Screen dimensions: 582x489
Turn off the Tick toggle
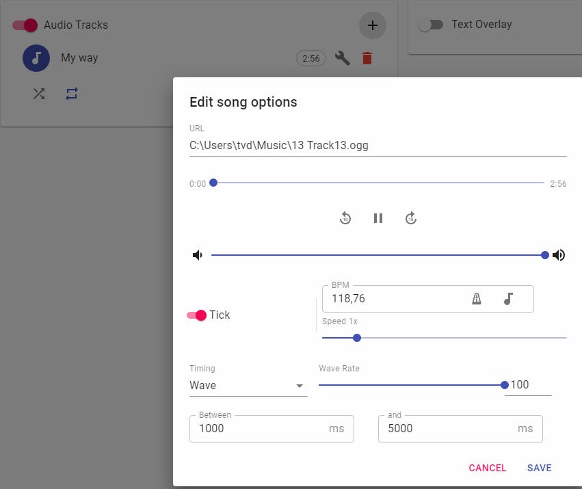click(x=197, y=315)
